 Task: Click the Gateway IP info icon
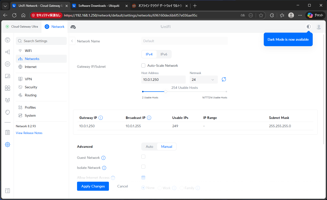101,118
